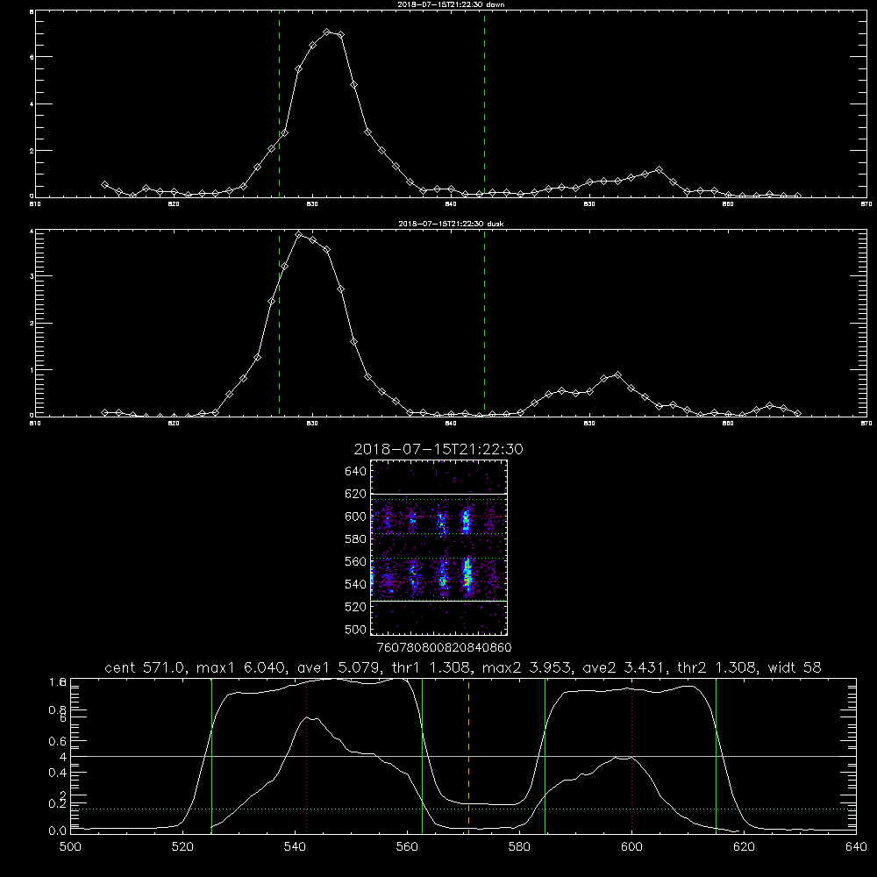Click the secondary peak marker in the dawn plot
Image resolution: width=877 pixels, height=877 pixels.
(x=659, y=169)
